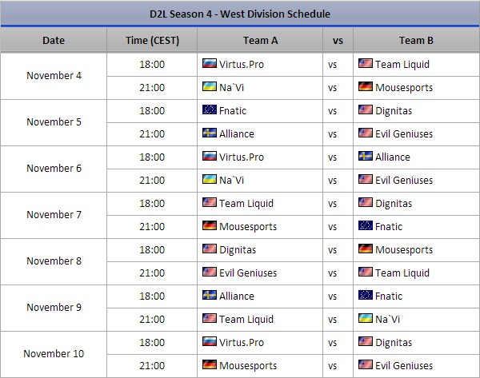Click Dignitas' flag in November 10 18:00 match
This screenshot has height=378, width=480.
point(366,342)
